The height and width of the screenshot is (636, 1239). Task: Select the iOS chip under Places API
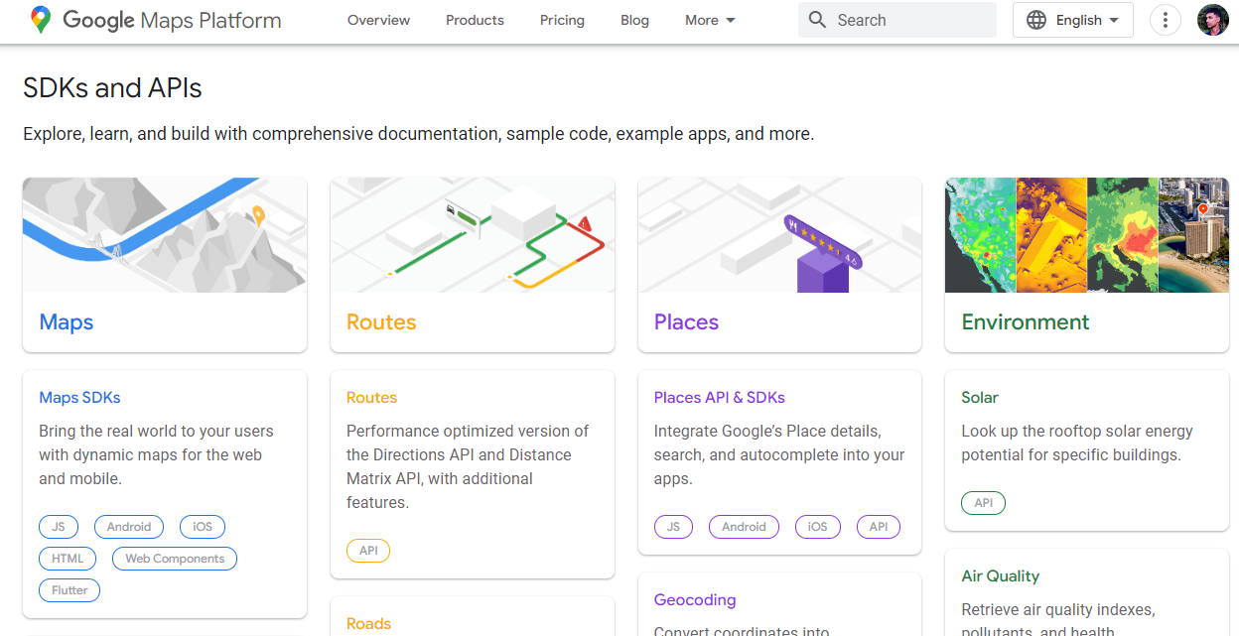click(x=817, y=527)
